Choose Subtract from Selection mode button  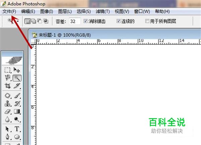pos(40,21)
